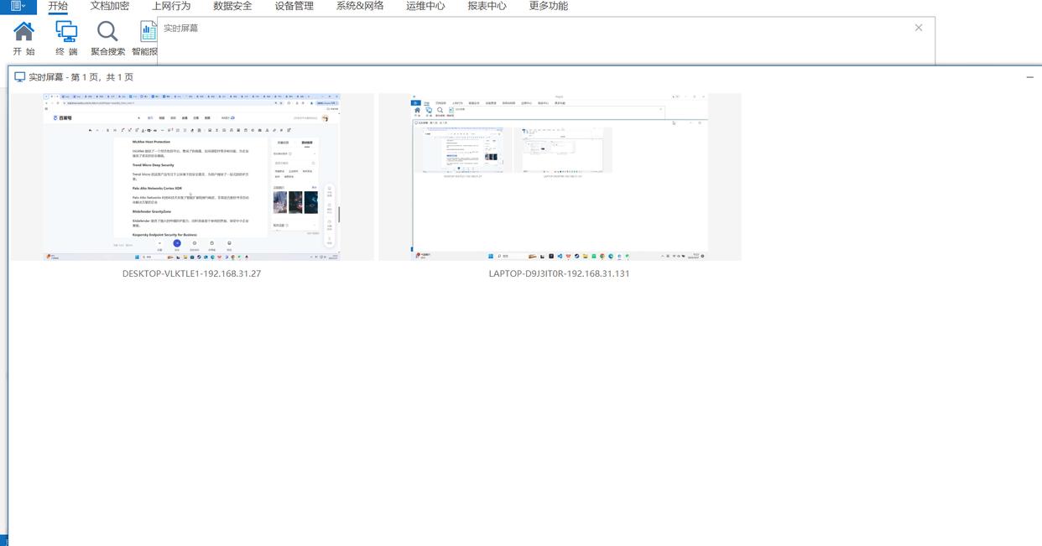This screenshot has height=546, width=1042.
Task: Close the 实时屏幕 popup with the X
Action: 919,28
